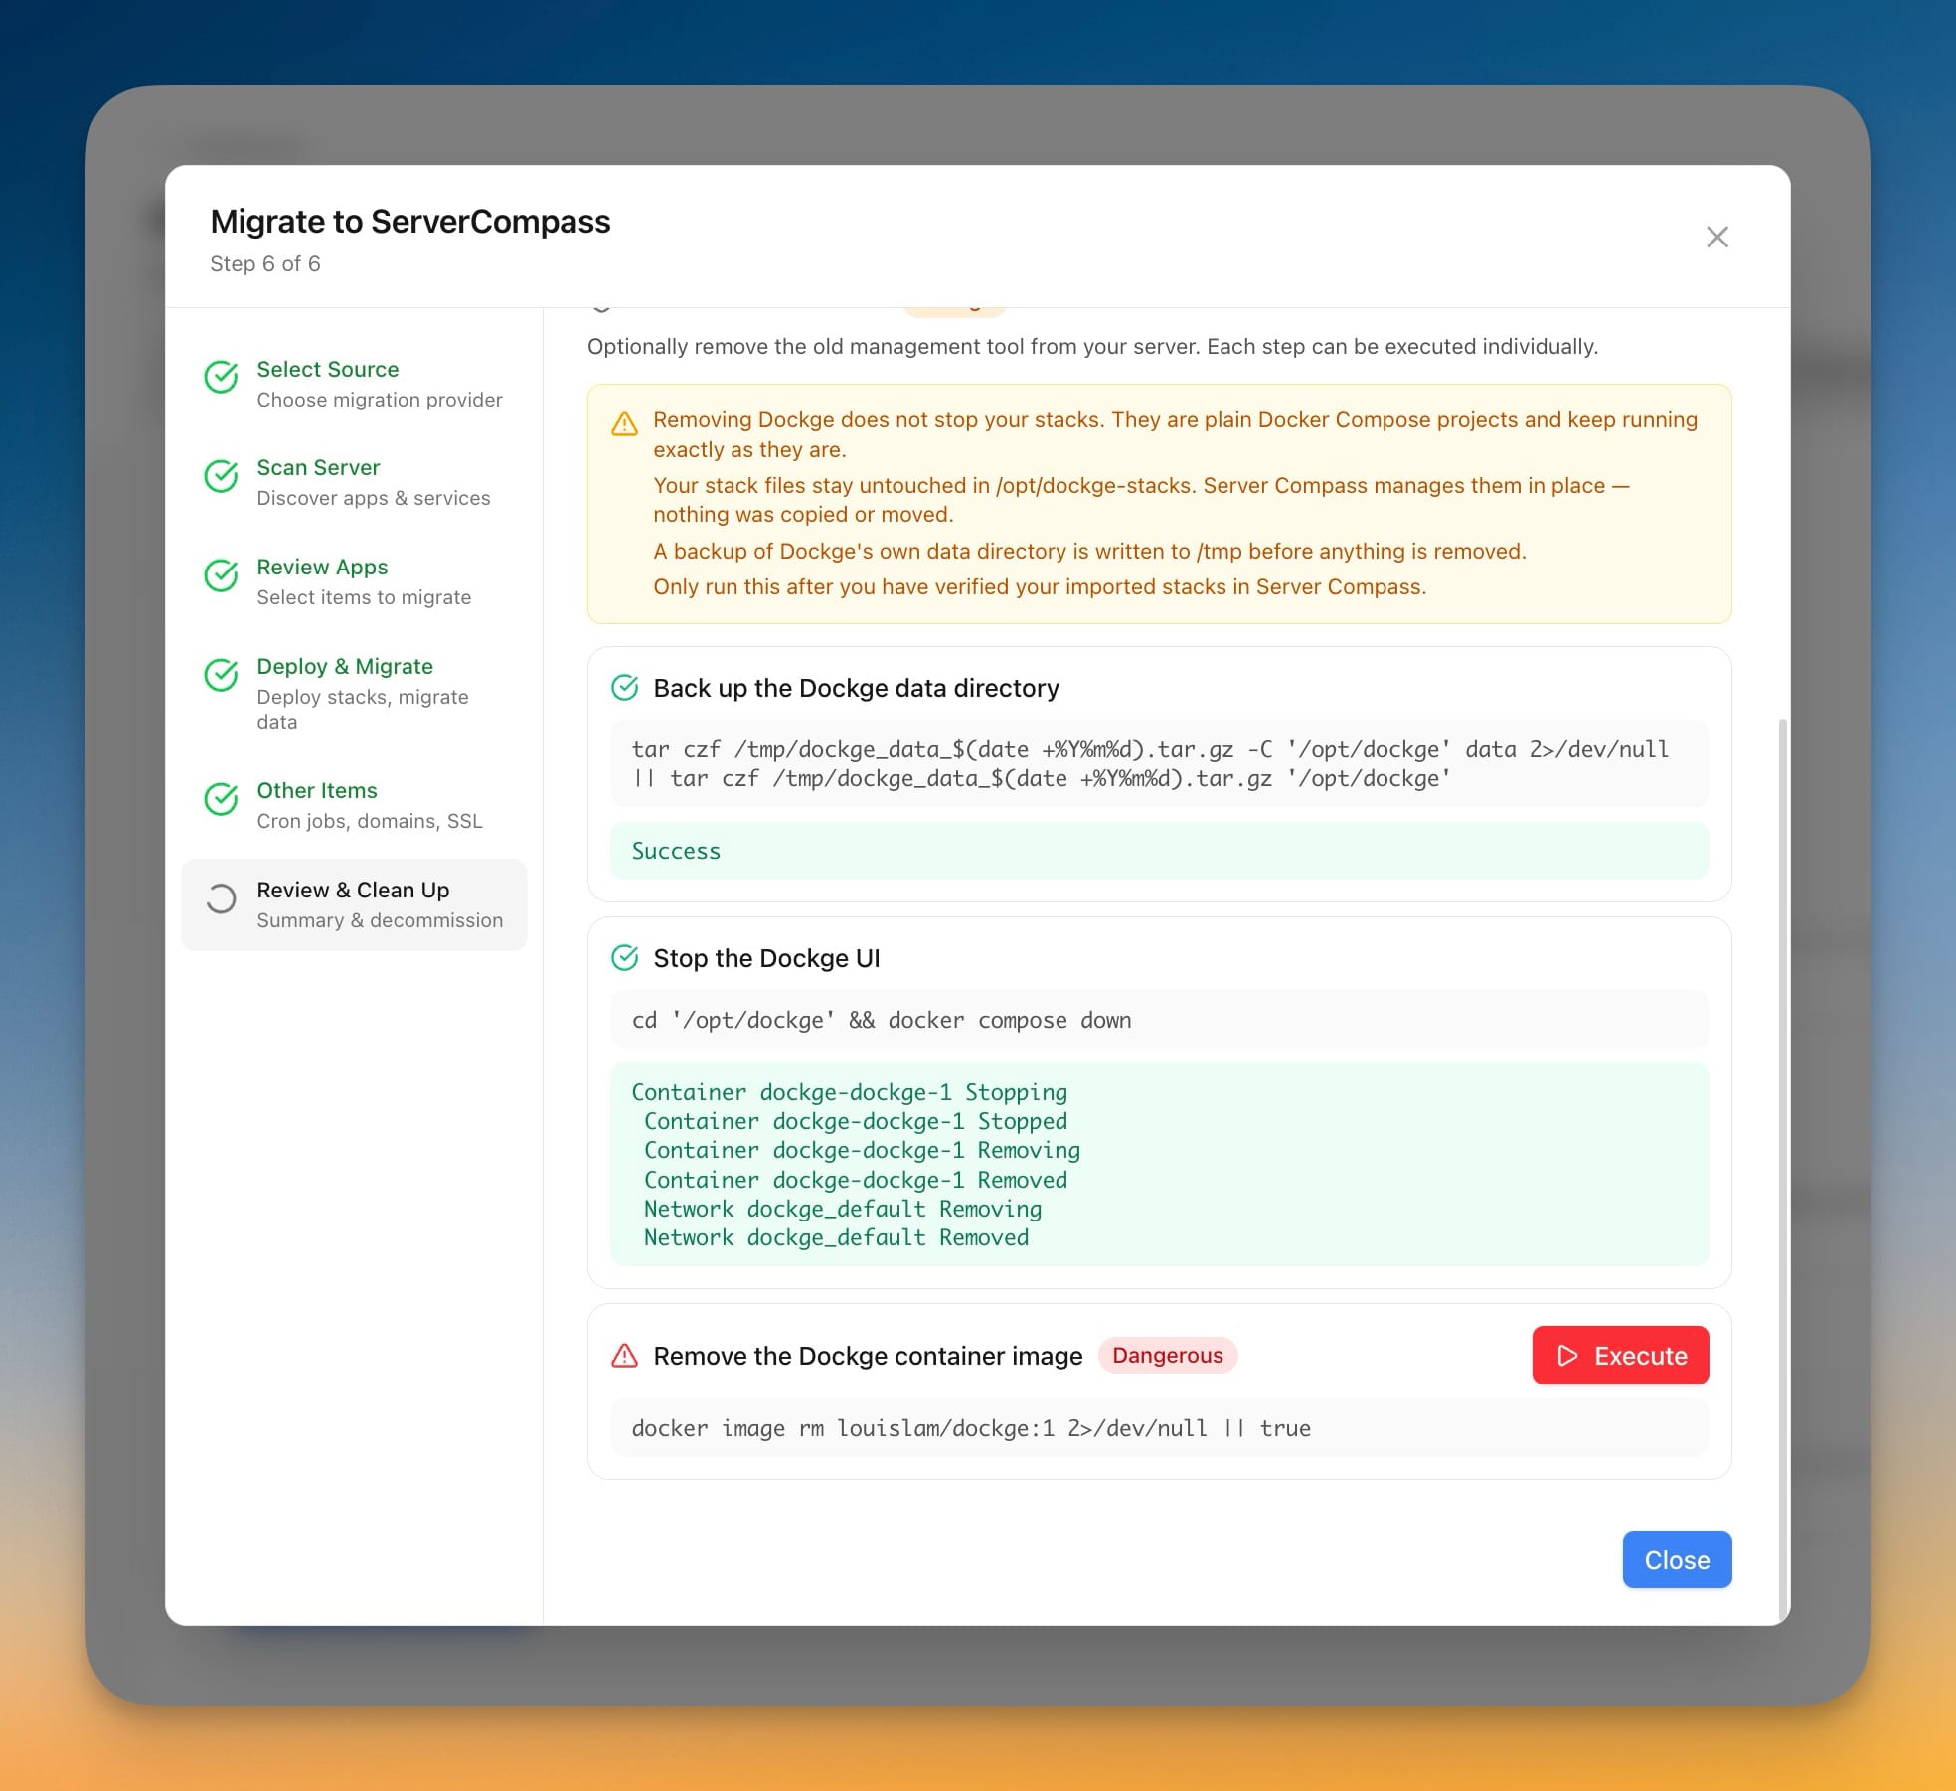Image resolution: width=1956 pixels, height=1791 pixels.
Task: Click the Review & Clean Up spinner icon
Action: [221, 898]
